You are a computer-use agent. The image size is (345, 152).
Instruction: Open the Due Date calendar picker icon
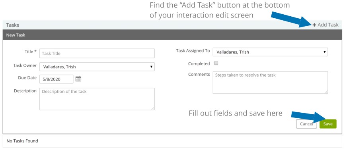click(x=78, y=79)
